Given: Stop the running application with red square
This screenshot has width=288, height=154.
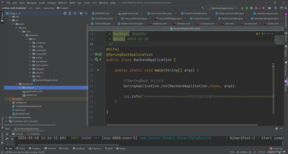Looking at the screenshot, I should coord(263,8).
